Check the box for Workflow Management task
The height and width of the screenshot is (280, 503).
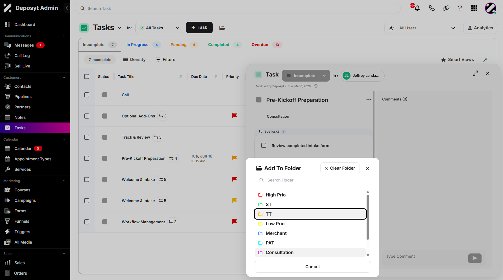coord(87,222)
